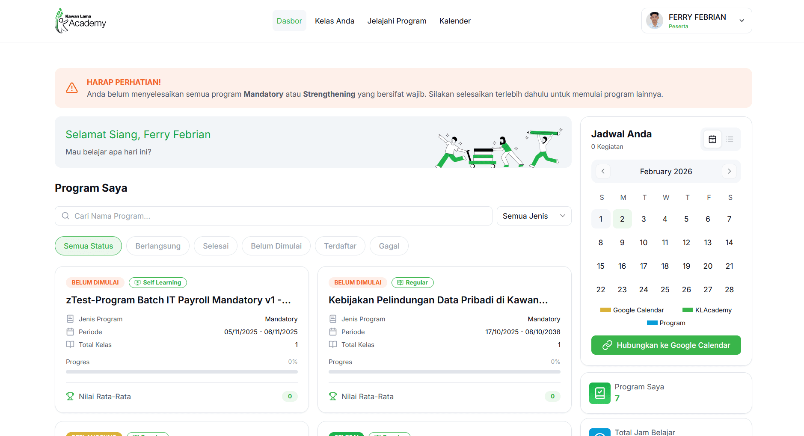Open zTest-Program Batch IT Payroll Mandatory card title

pos(178,300)
